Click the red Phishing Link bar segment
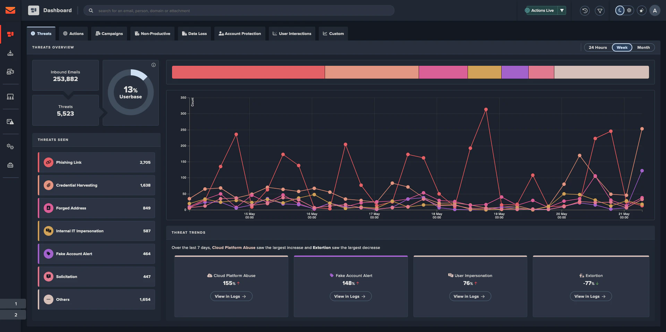The image size is (666, 332). (x=248, y=72)
